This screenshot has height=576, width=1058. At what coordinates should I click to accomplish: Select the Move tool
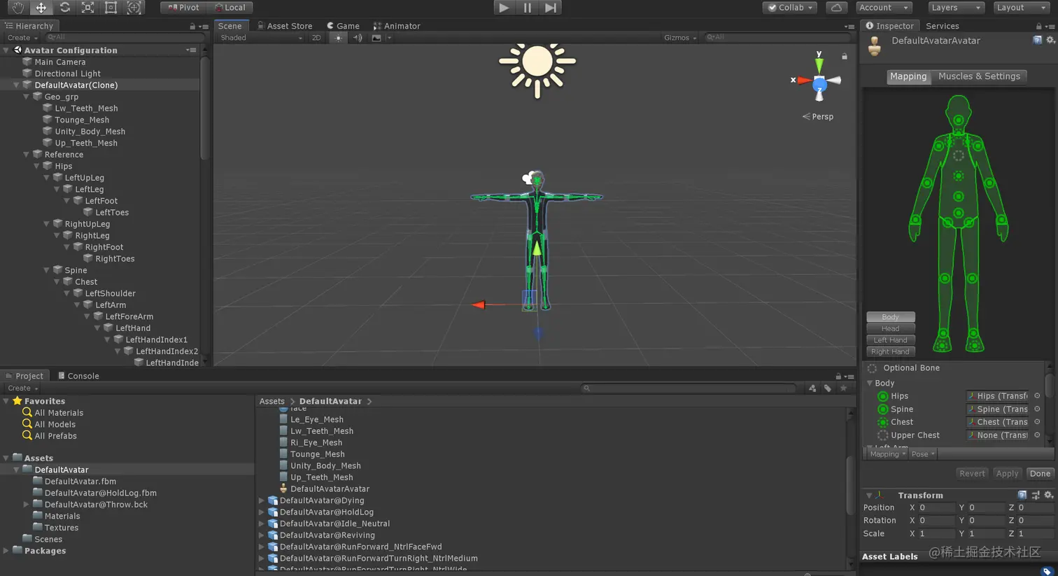(x=41, y=8)
